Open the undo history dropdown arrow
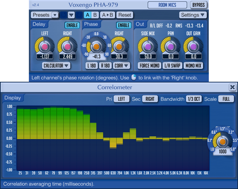 71,15
